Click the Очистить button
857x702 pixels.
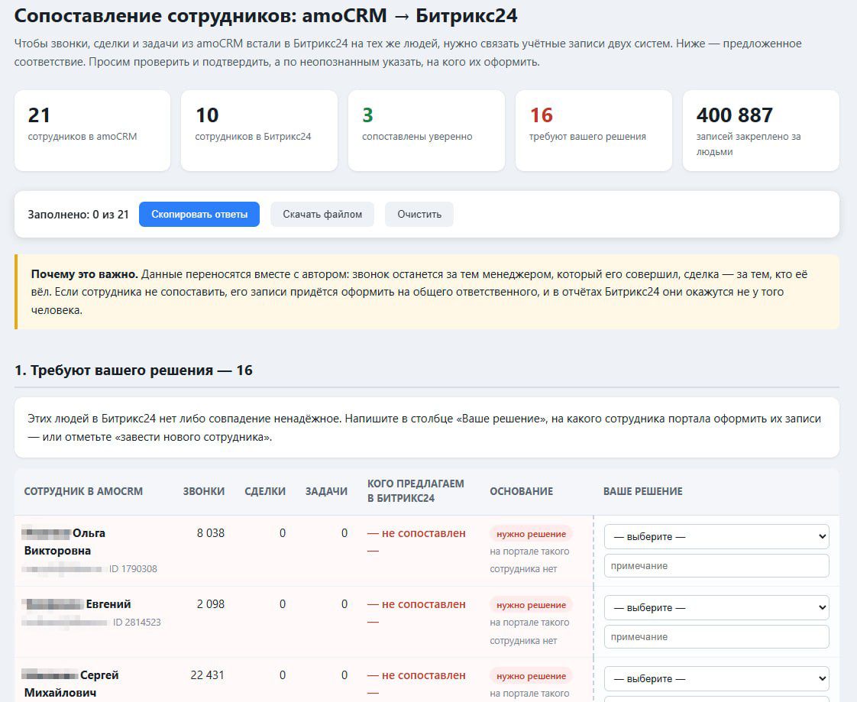419,215
